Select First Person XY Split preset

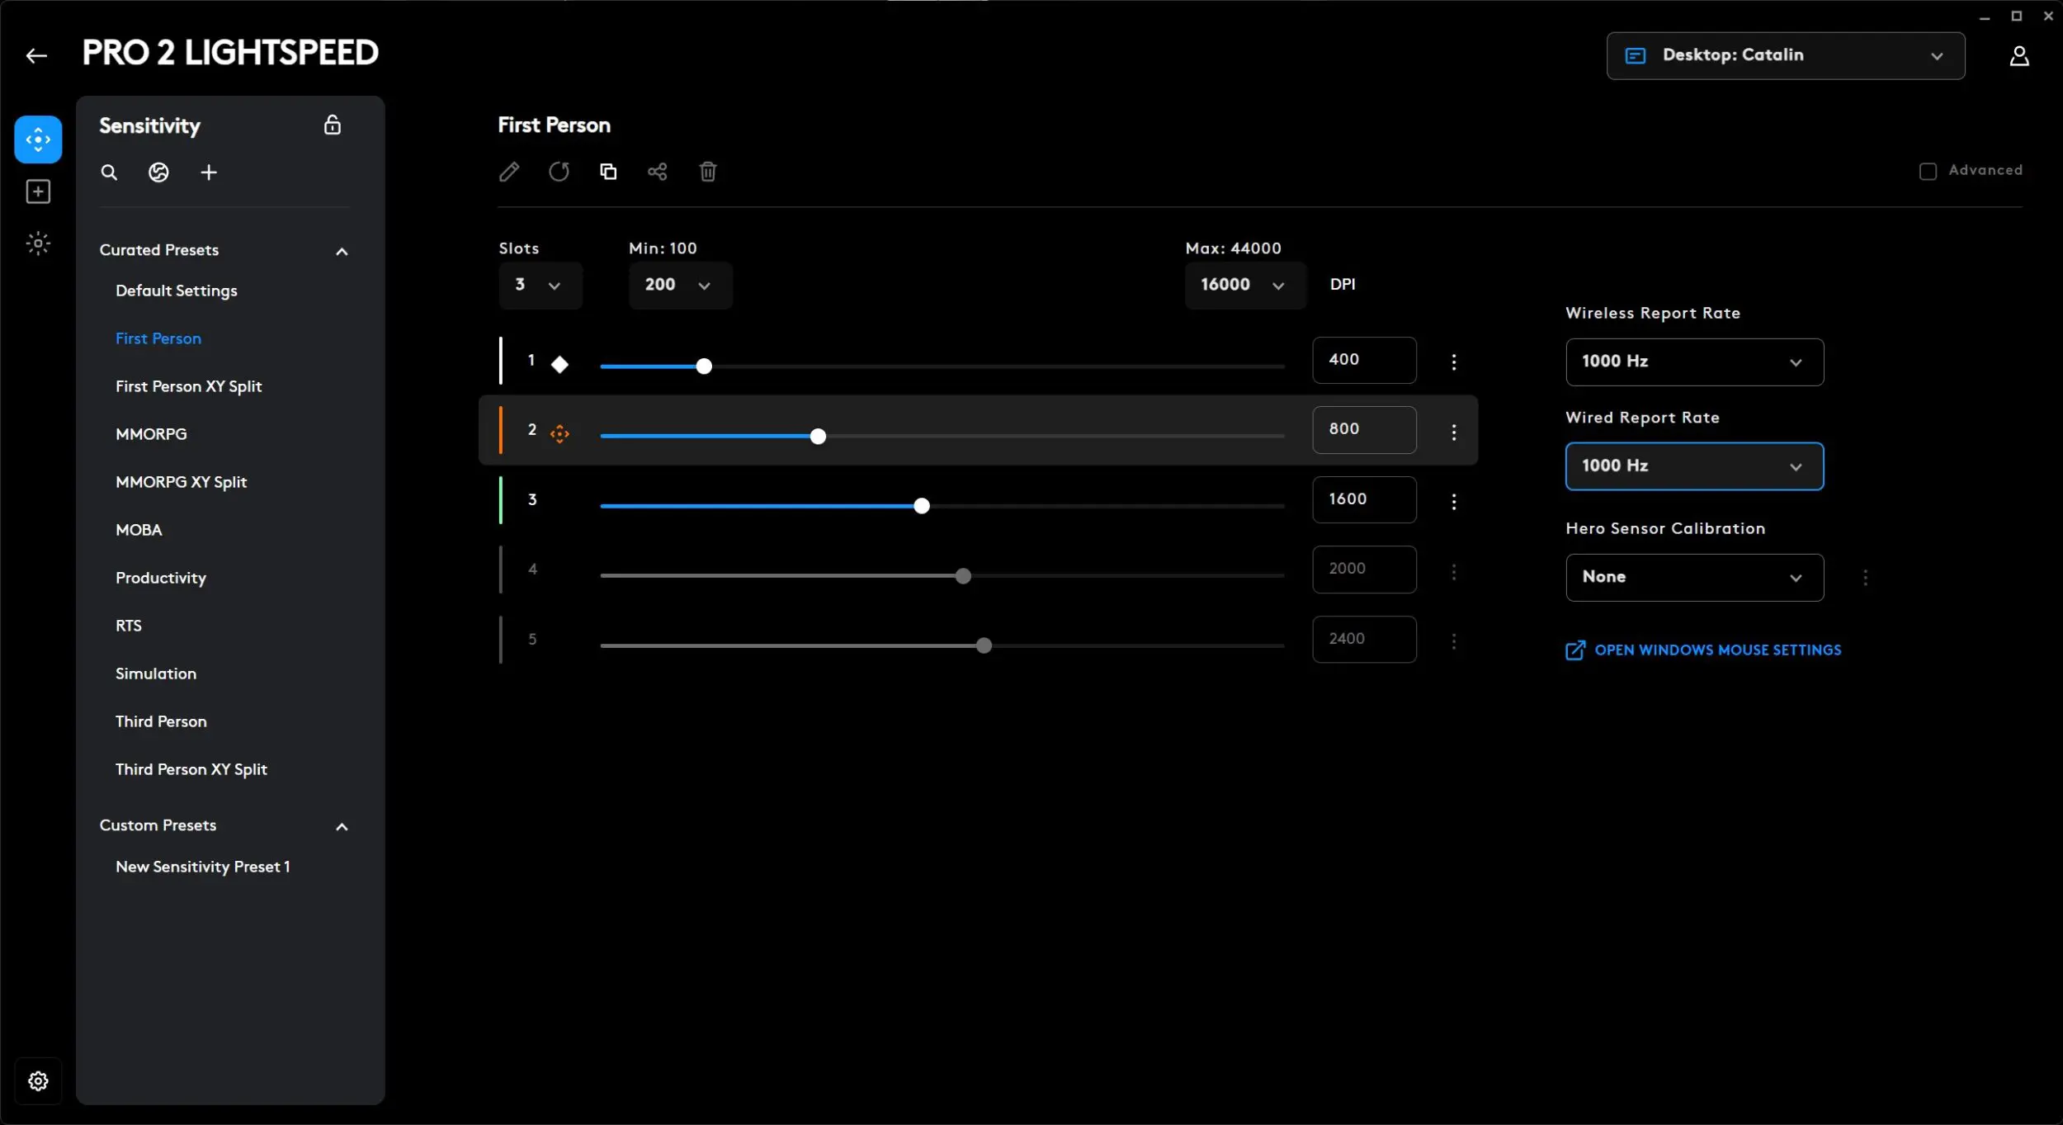pyautogui.click(x=189, y=386)
